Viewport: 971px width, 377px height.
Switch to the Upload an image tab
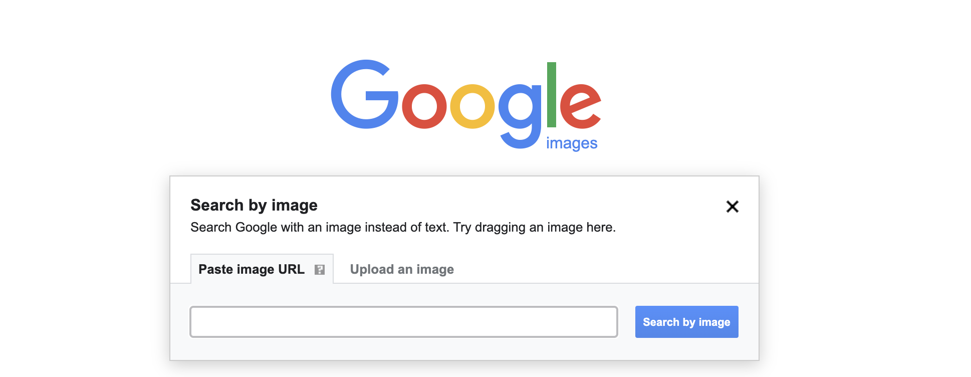click(x=401, y=269)
